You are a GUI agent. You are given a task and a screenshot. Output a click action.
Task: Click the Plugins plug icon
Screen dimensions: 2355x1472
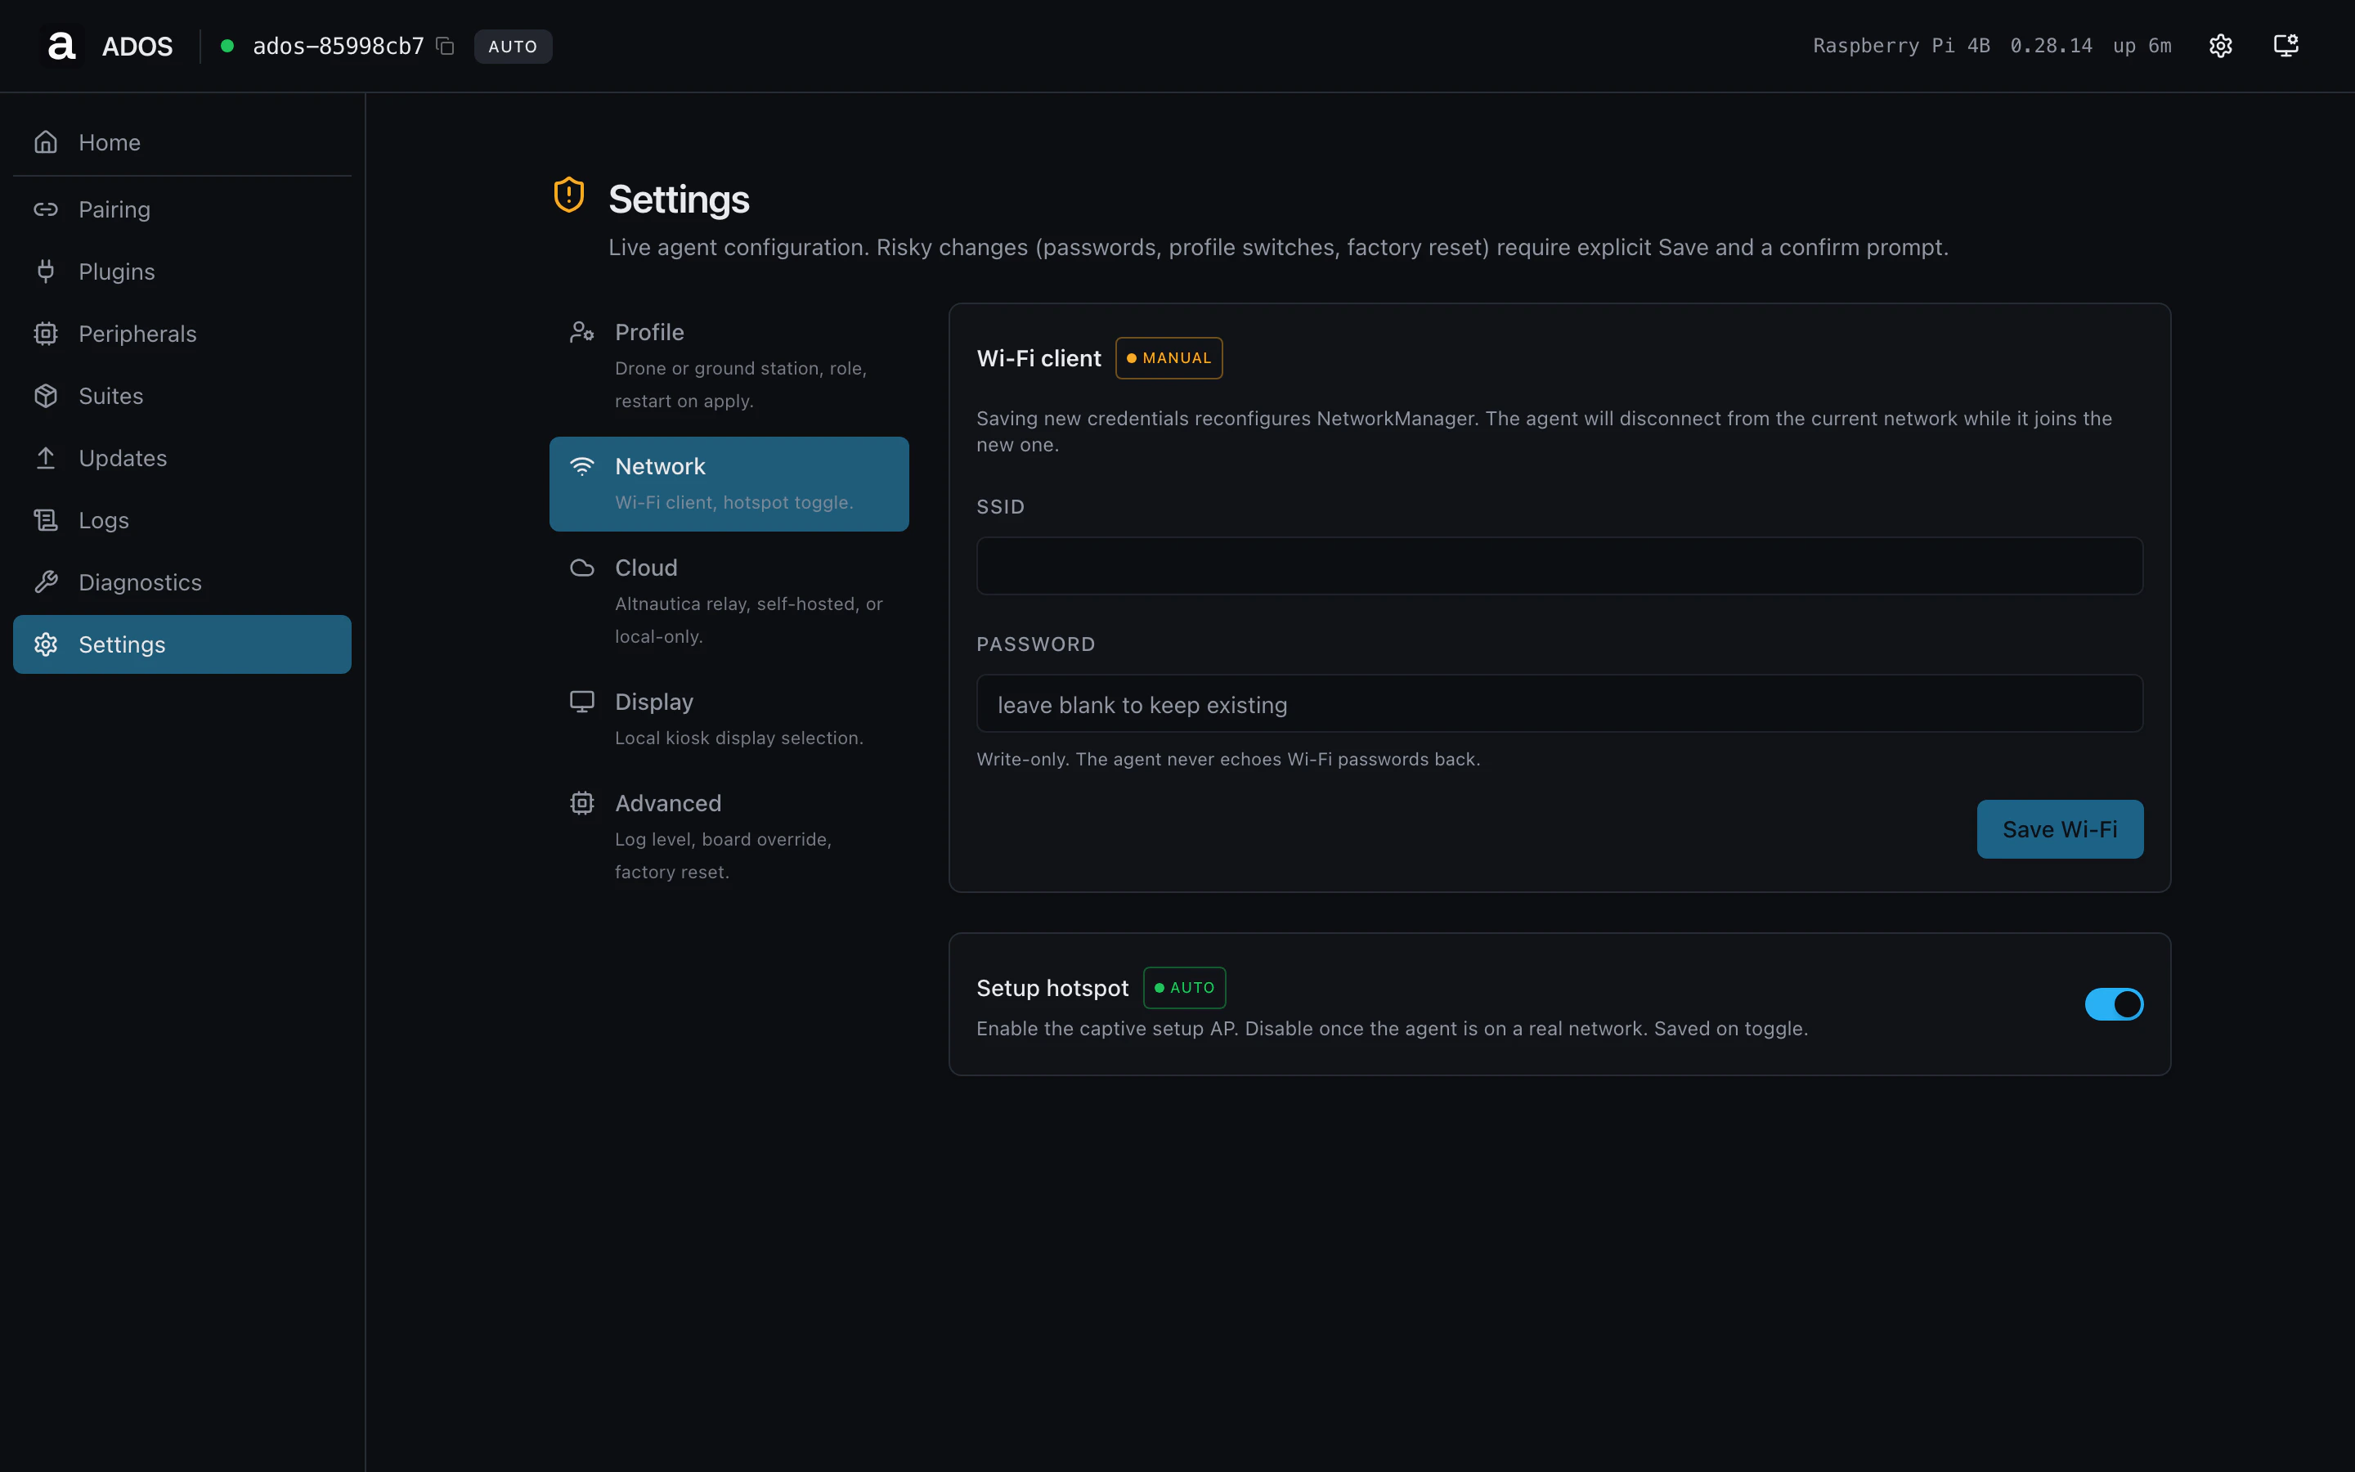(46, 272)
